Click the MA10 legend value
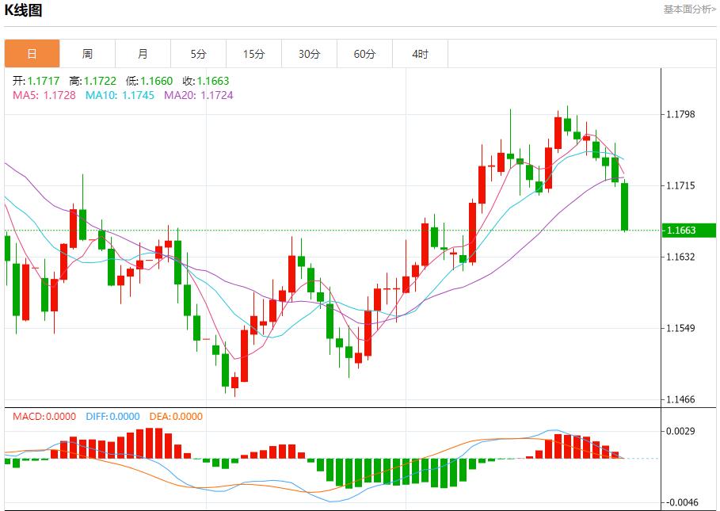 coord(120,95)
